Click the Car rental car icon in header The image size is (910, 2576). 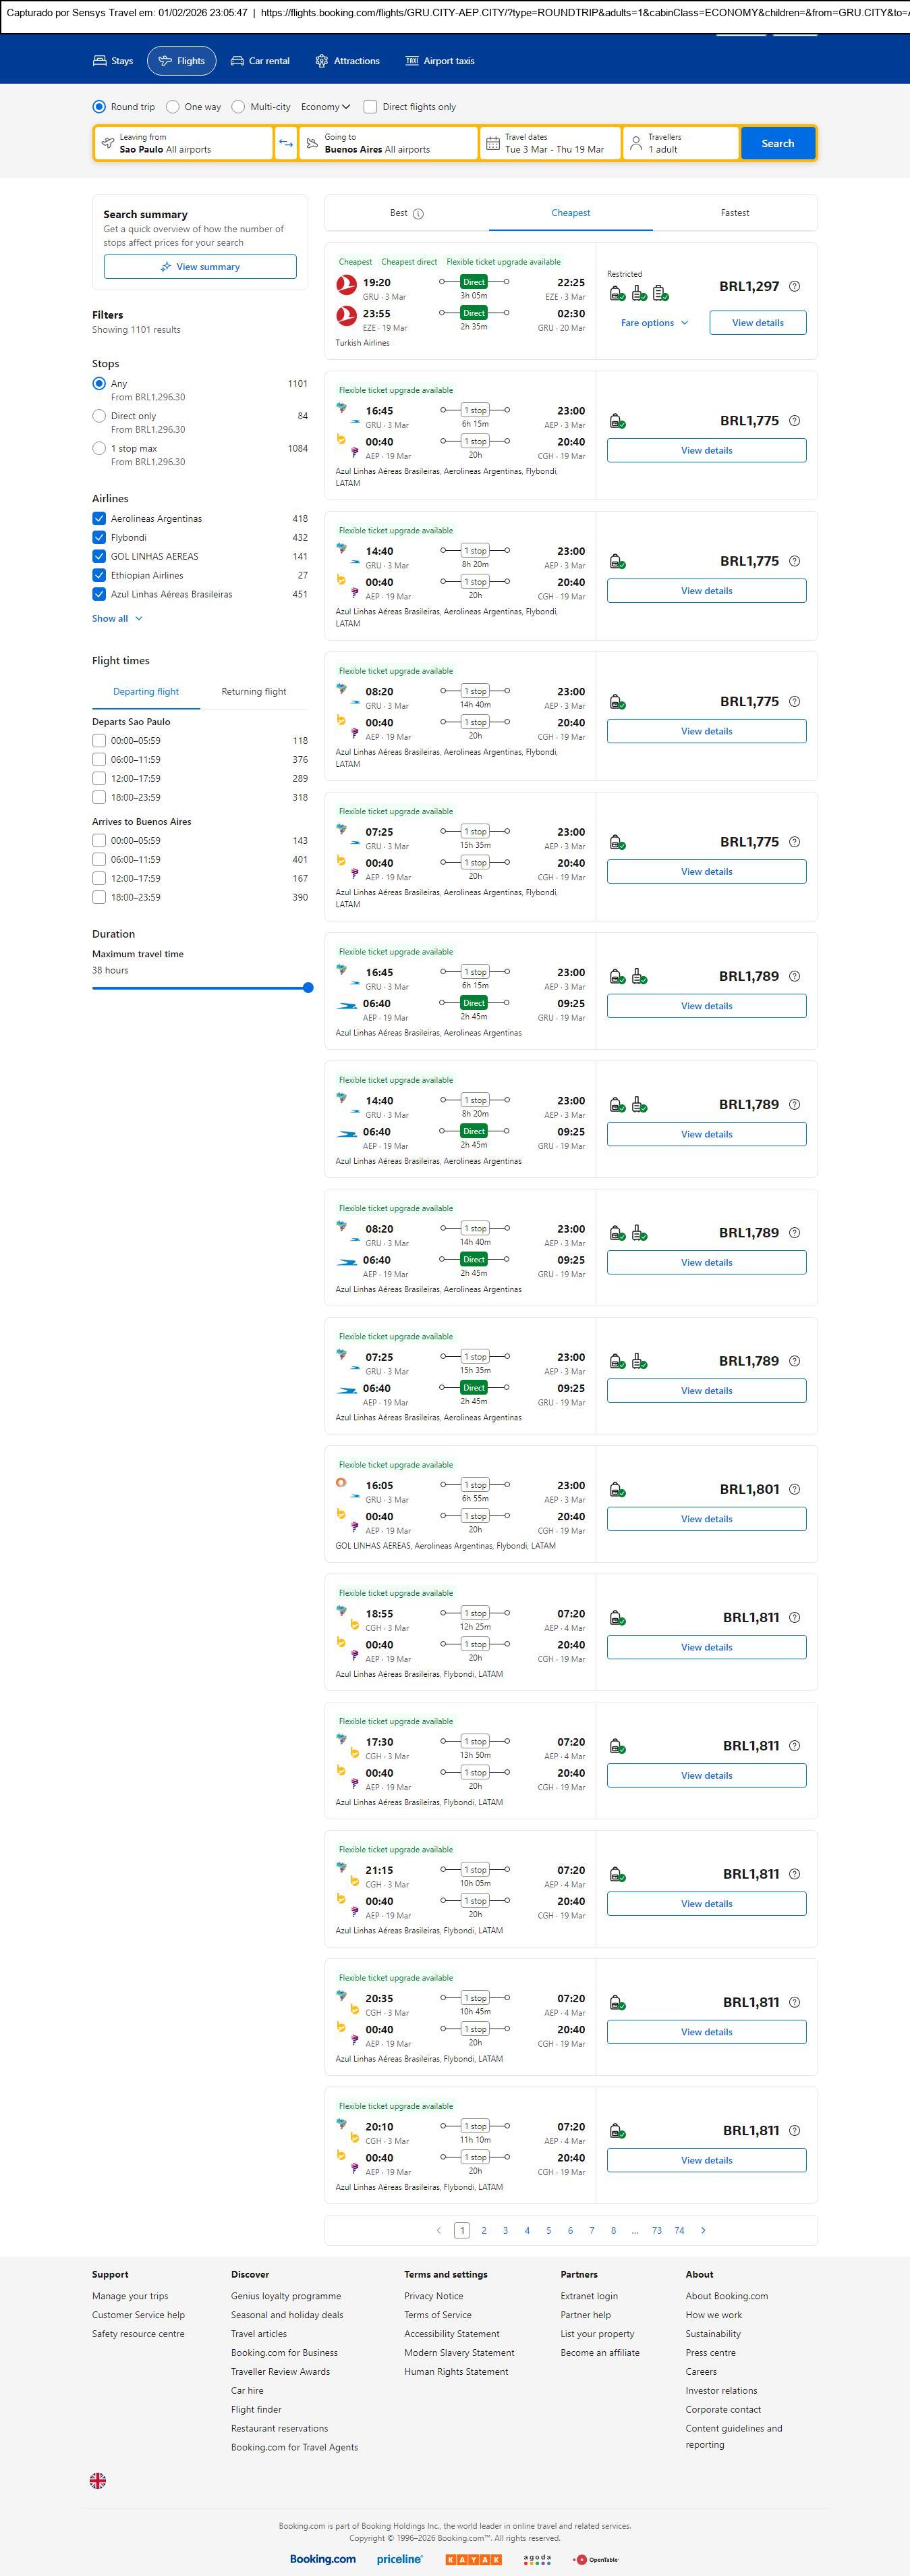(237, 61)
